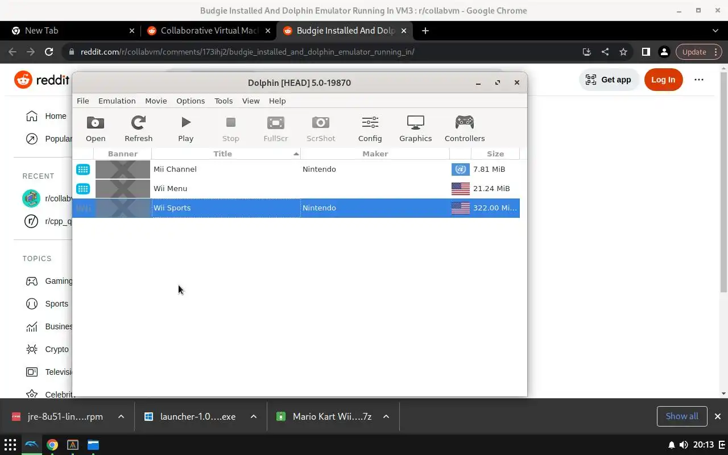Image resolution: width=728 pixels, height=455 pixels.
Task: Select the Wii Sports title cell
Action: [x=226, y=208]
